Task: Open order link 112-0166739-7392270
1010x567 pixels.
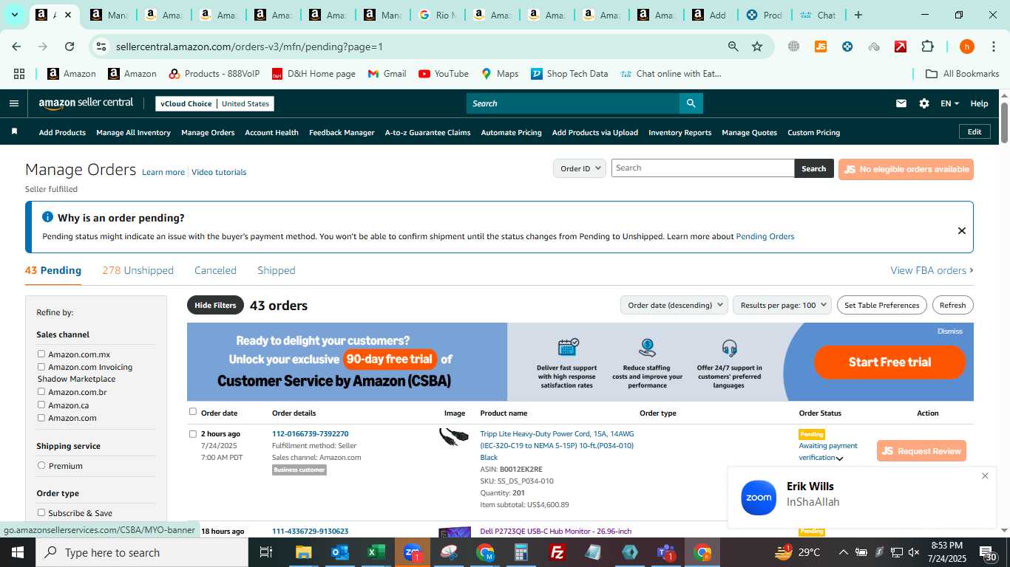Action: click(310, 433)
